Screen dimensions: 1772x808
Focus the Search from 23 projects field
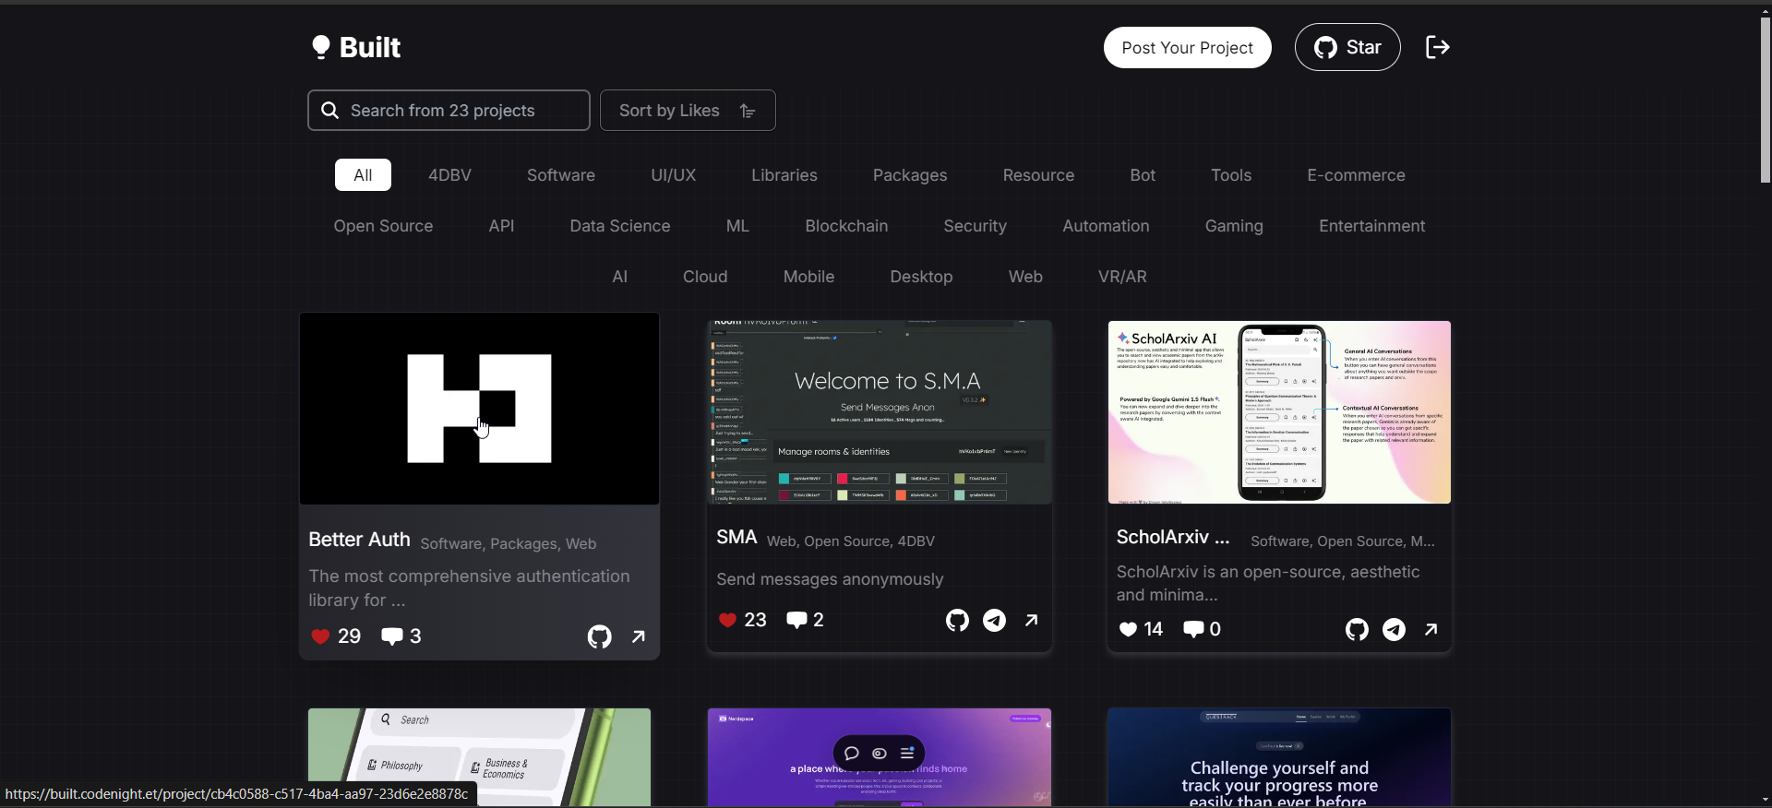449,111
